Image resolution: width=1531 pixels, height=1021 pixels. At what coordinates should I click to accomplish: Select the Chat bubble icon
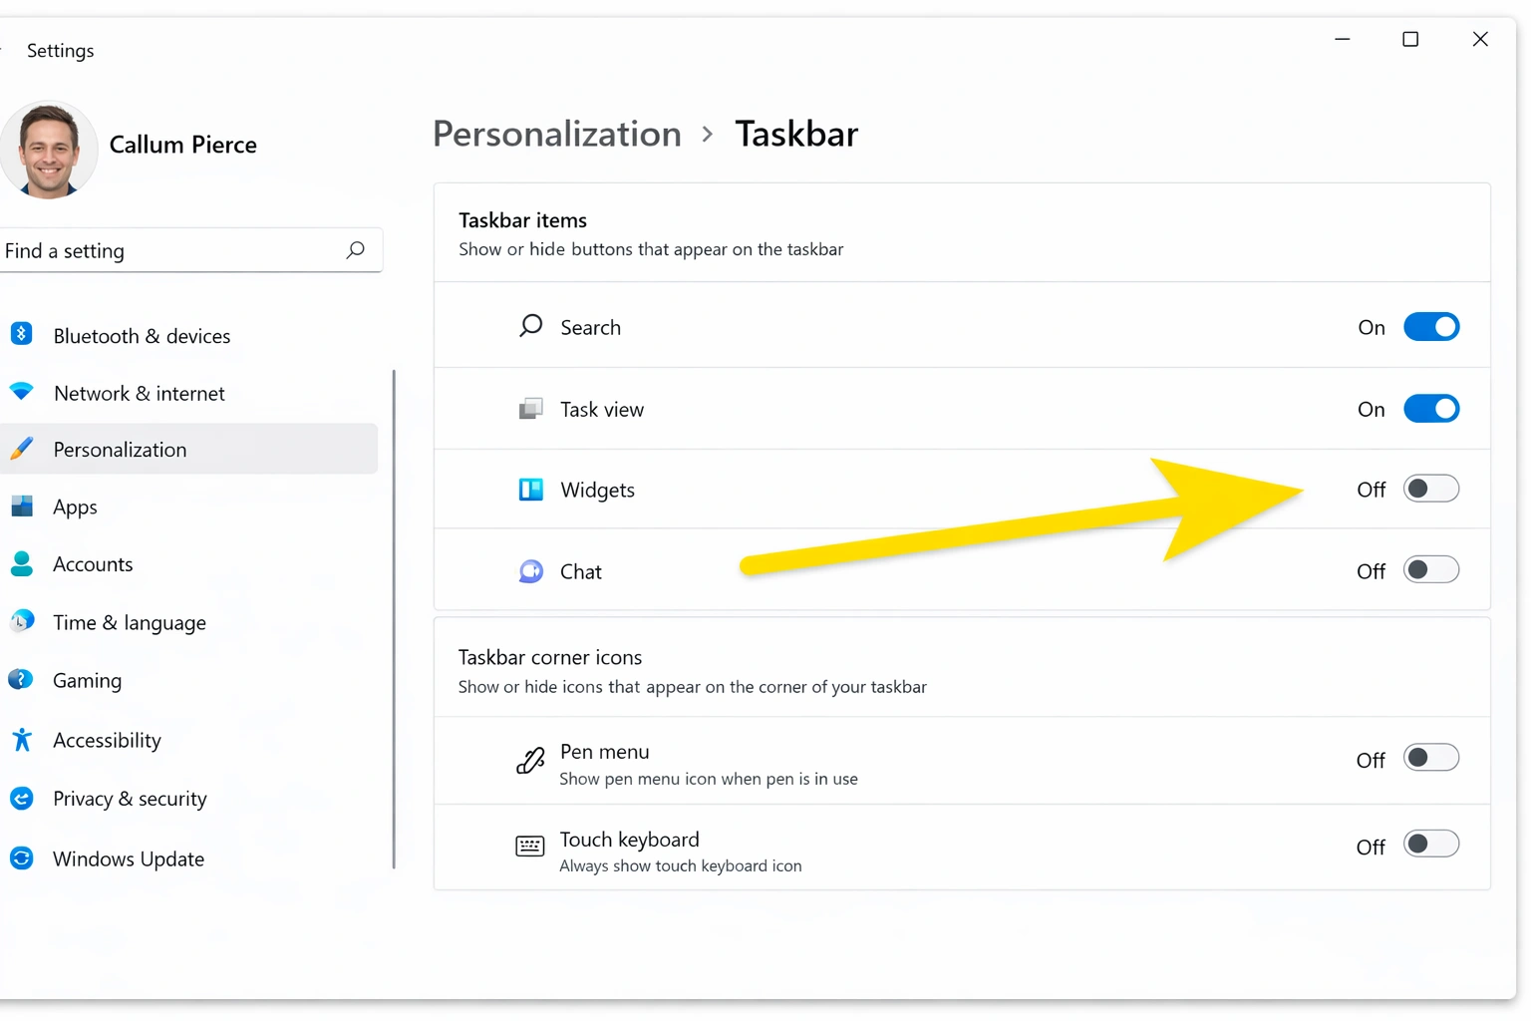530,570
